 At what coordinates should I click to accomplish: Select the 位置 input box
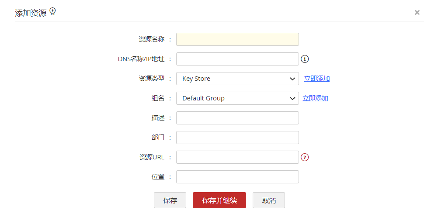[x=237, y=177]
